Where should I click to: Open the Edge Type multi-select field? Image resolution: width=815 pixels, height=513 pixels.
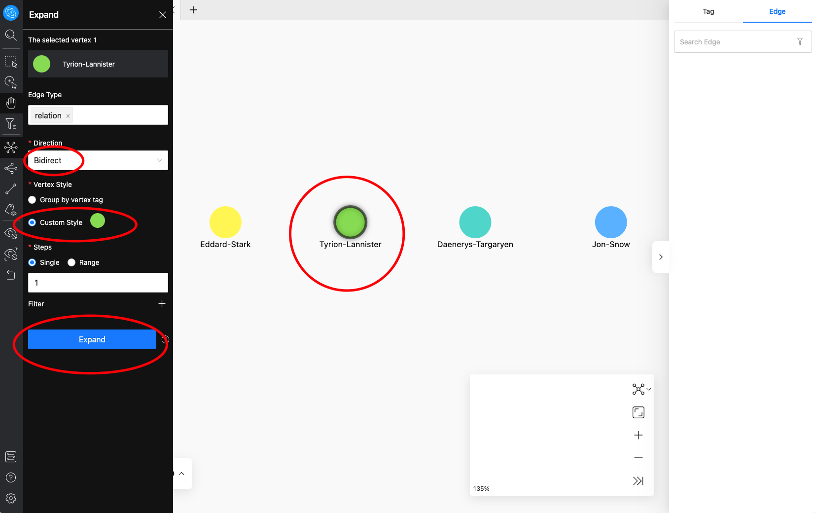click(x=98, y=115)
